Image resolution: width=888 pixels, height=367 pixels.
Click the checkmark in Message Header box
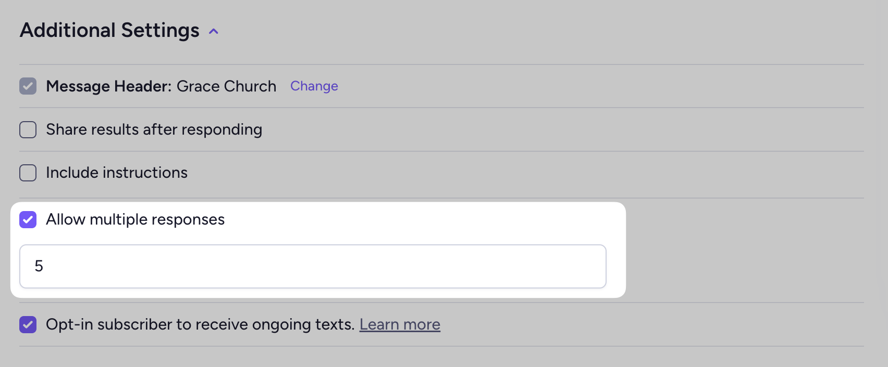pos(28,86)
